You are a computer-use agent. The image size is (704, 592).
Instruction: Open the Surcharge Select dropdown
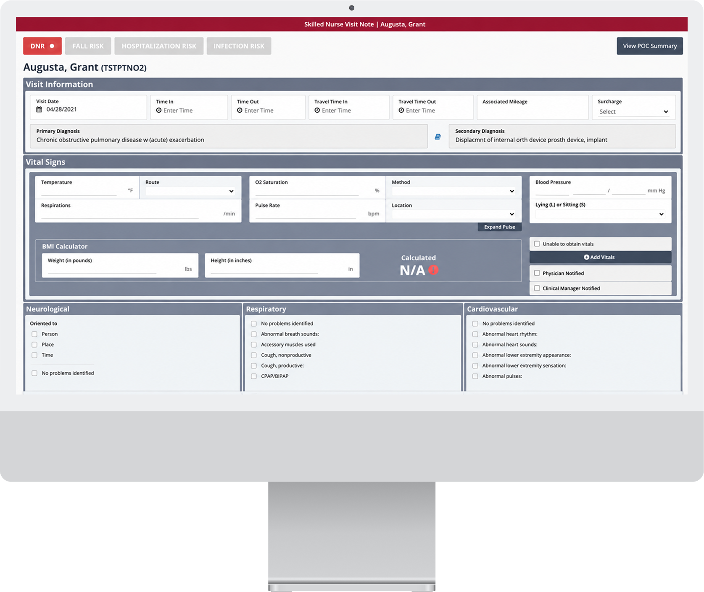[634, 112]
